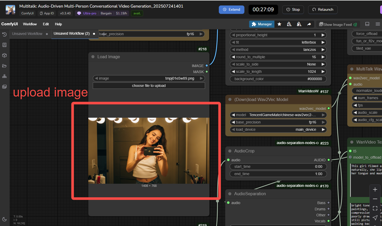Open the model dropdown TencentGameMate wav2vec2

[x=278, y=115]
